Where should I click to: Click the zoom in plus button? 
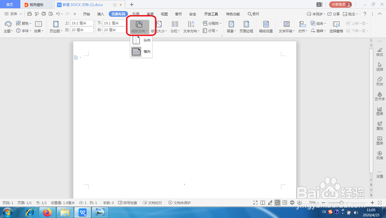point(372,203)
